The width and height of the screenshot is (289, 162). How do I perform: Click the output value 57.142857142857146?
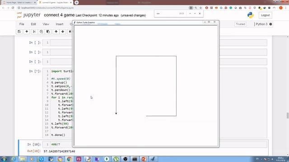tap(59, 151)
